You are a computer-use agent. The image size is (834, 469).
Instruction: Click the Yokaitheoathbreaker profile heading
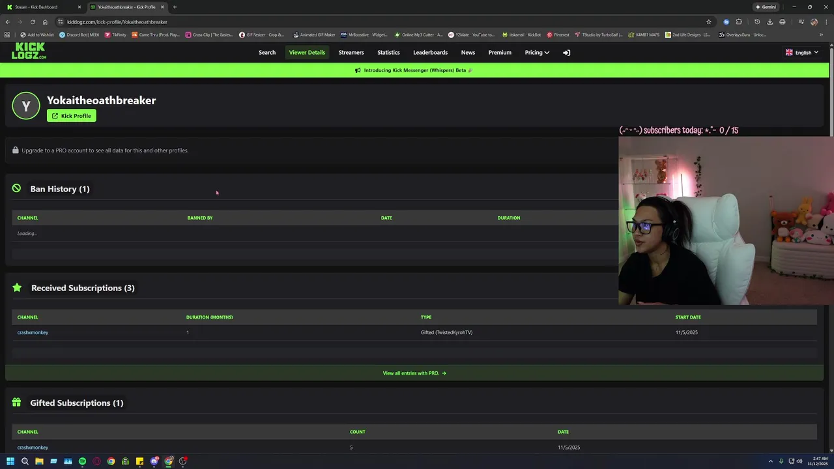[102, 100]
